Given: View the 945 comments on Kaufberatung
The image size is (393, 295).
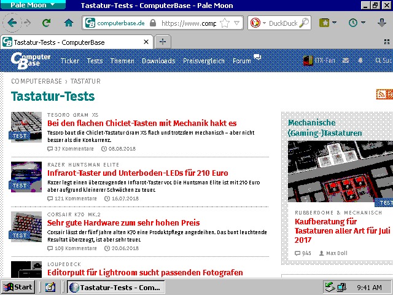Looking at the screenshot, I should point(303,253).
